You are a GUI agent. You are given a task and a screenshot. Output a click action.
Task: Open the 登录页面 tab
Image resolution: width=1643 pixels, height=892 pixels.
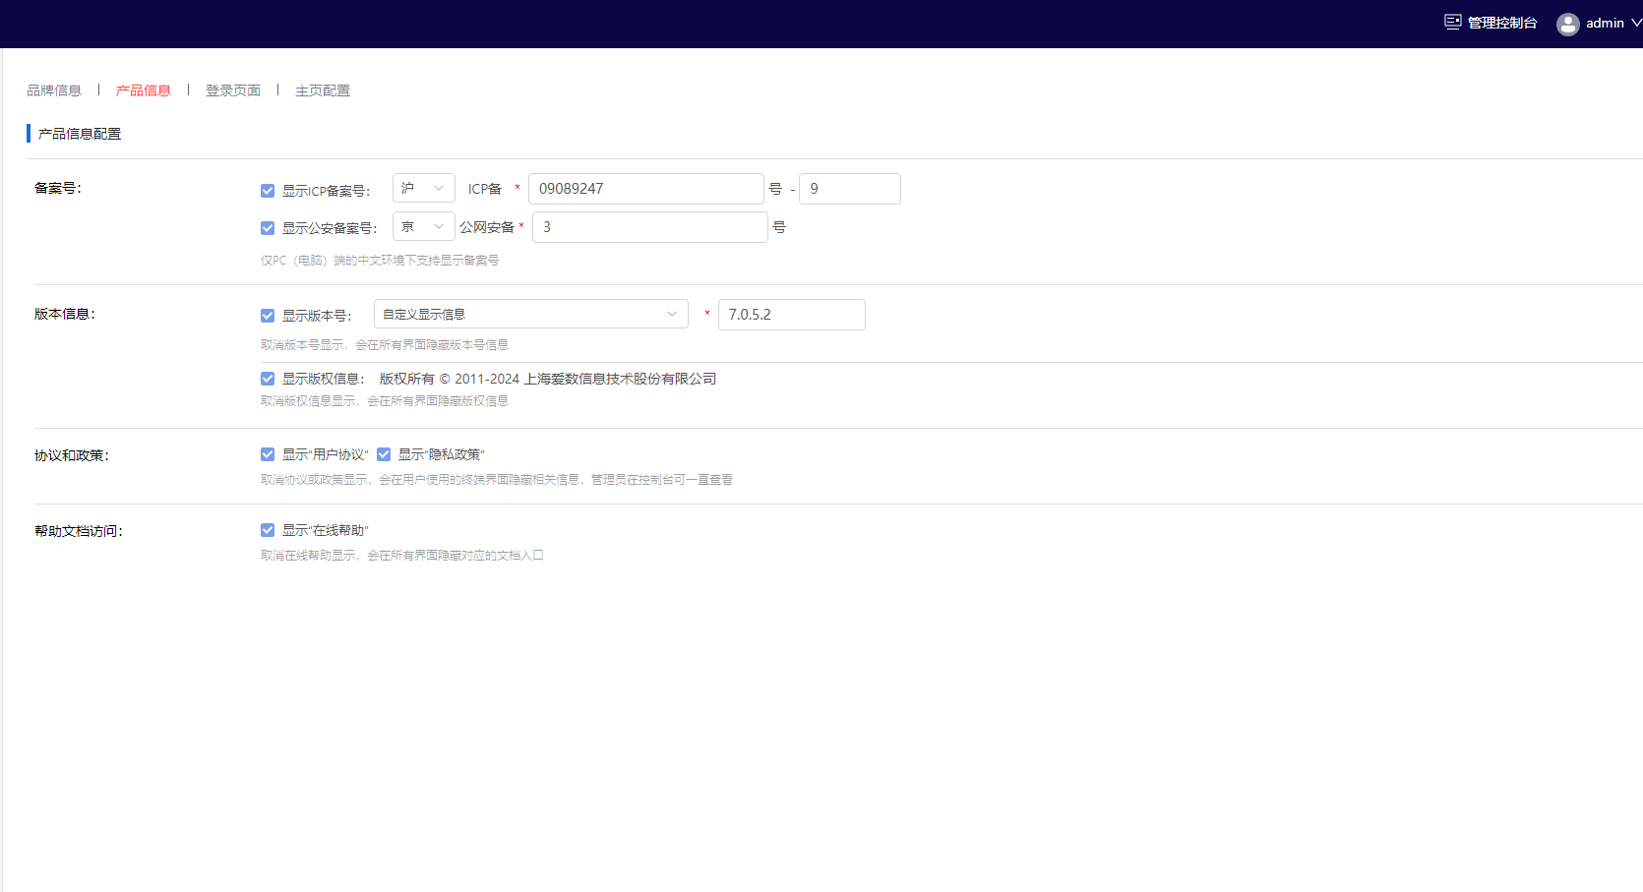(232, 89)
